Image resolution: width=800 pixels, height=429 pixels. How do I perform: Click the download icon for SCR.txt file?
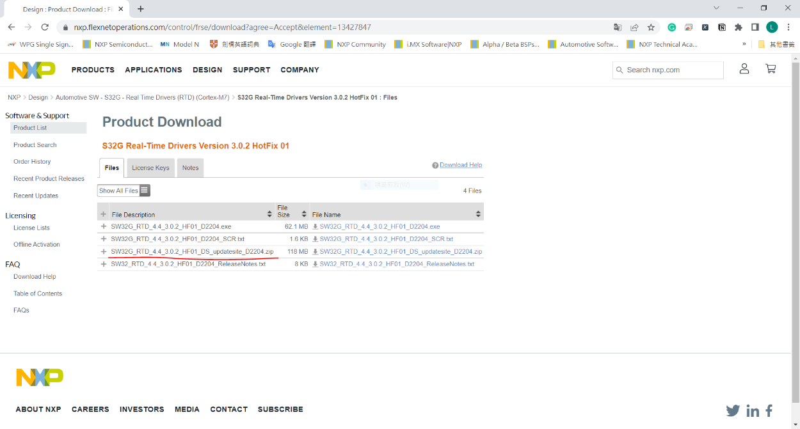point(315,239)
